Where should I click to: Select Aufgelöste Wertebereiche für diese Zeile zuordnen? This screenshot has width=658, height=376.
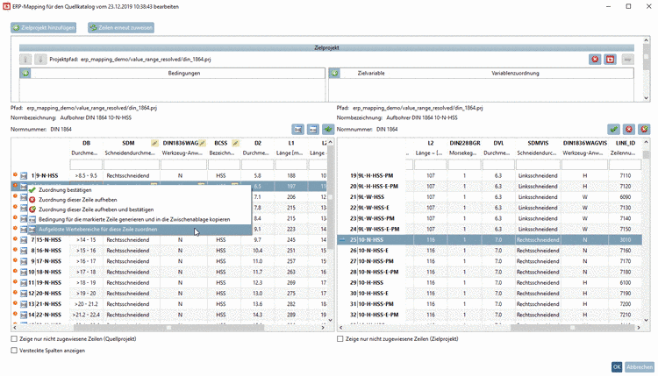(97, 230)
